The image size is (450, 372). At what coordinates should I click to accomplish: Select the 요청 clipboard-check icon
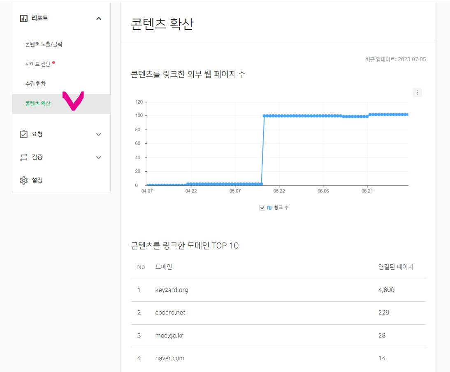[23, 134]
